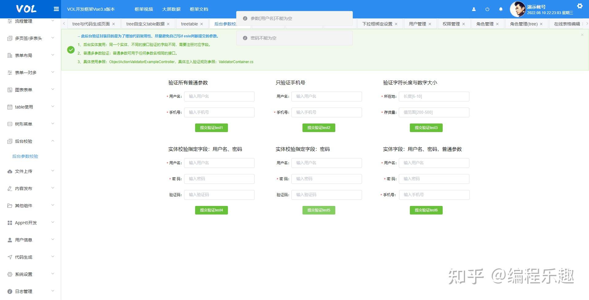589x300 pixels.
Task: Select the 树形菜单 sidebar icon
Action: click(x=9, y=124)
